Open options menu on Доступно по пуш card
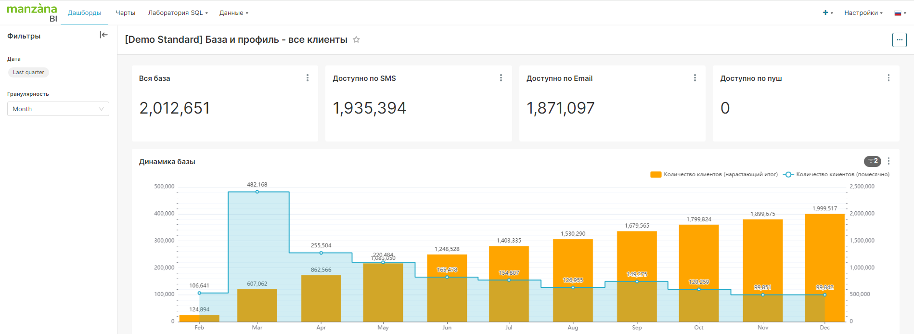This screenshot has height=334, width=914. pyautogui.click(x=888, y=78)
